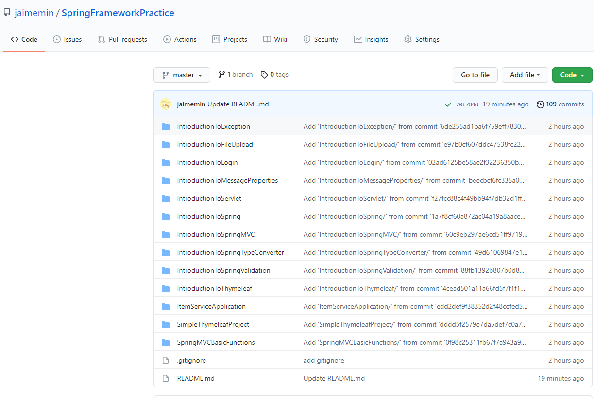
Task: Open the IntroductionToSpringTypeConverter folder
Action: [x=231, y=253]
